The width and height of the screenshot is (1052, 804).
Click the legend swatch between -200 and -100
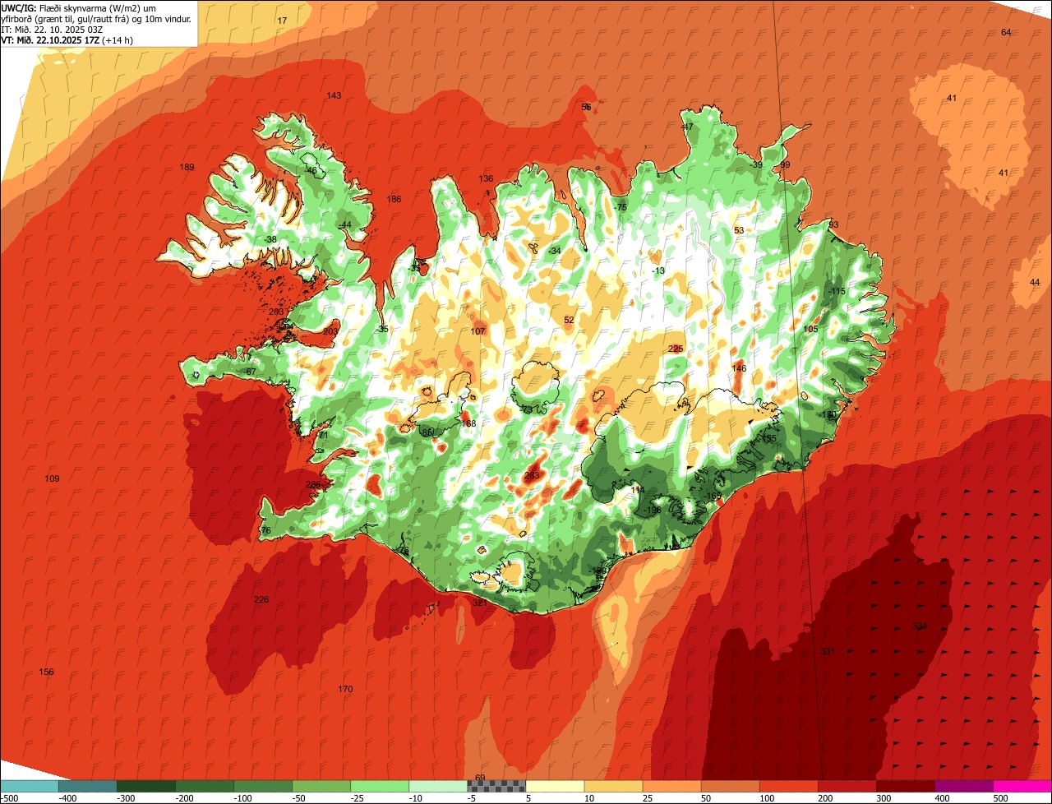click(205, 786)
